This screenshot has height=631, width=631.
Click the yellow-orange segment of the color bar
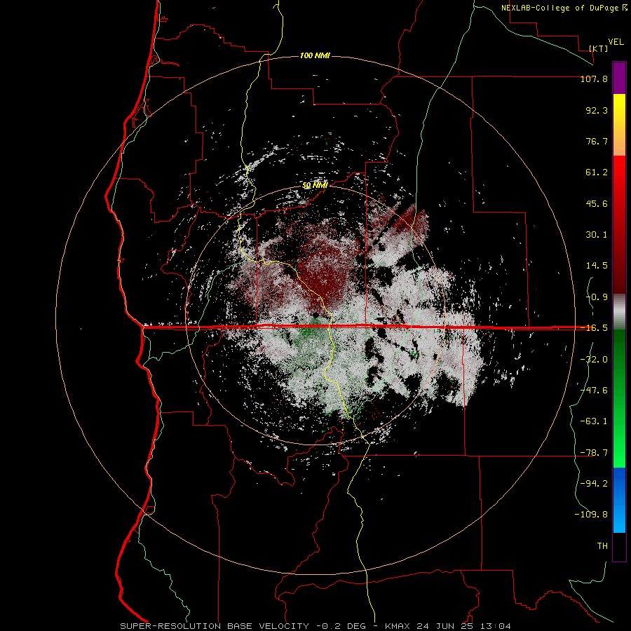(x=619, y=125)
